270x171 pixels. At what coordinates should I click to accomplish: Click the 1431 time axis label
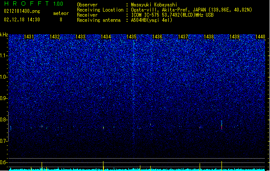click(29, 37)
